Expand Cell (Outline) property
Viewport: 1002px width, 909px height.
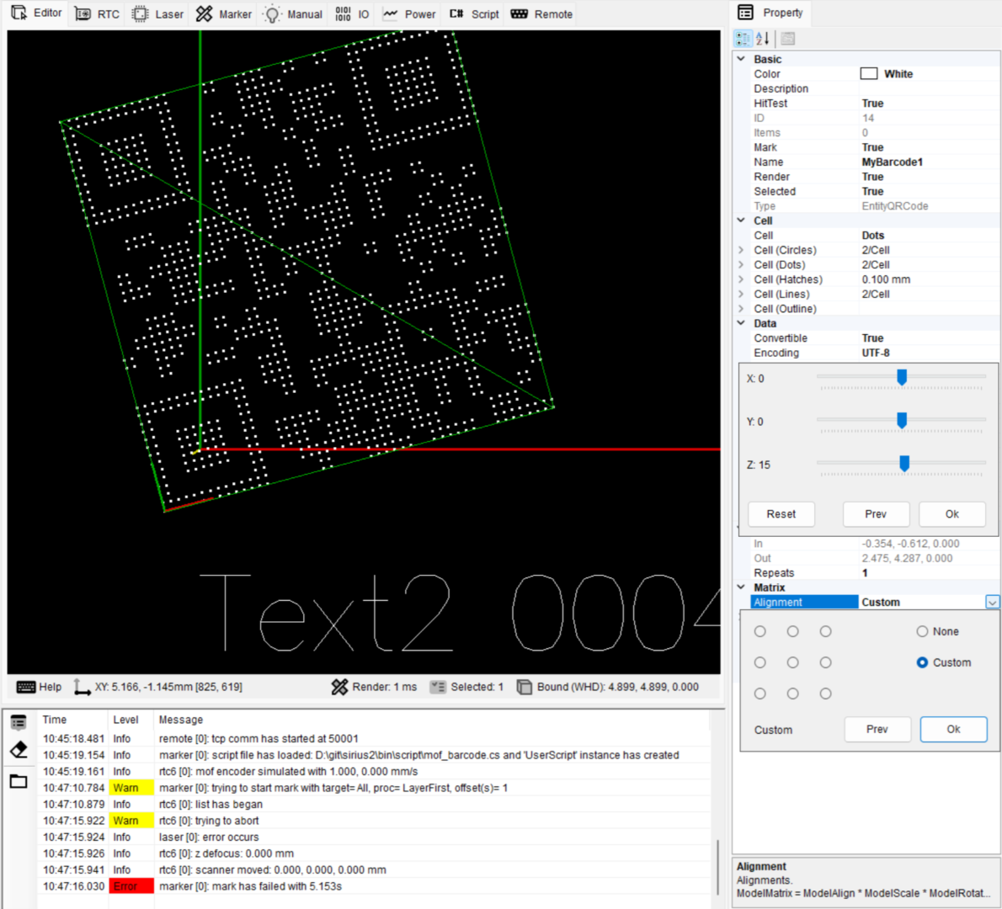tap(741, 309)
